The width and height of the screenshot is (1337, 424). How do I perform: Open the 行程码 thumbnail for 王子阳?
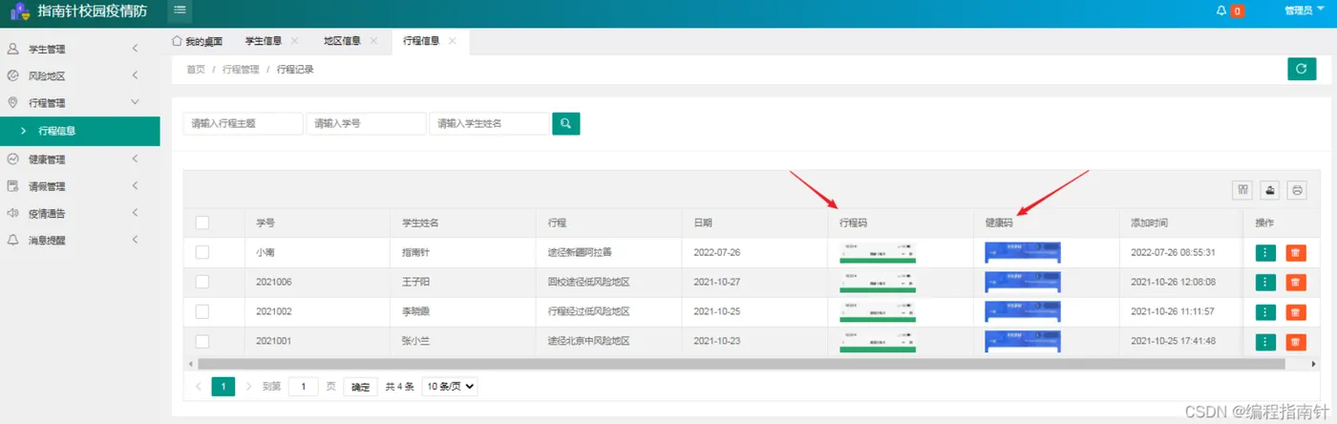(878, 282)
